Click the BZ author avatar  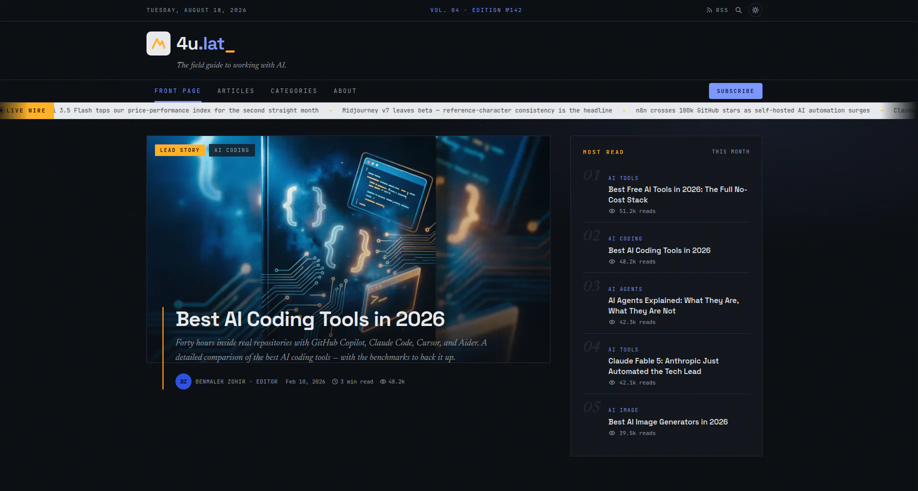(183, 381)
